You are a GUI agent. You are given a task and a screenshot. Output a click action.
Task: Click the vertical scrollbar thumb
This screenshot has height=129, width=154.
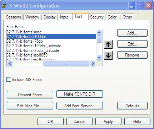tap(99, 39)
